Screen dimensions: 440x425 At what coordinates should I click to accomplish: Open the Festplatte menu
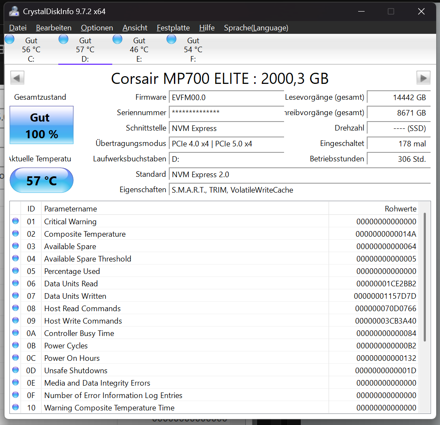pyautogui.click(x=173, y=28)
